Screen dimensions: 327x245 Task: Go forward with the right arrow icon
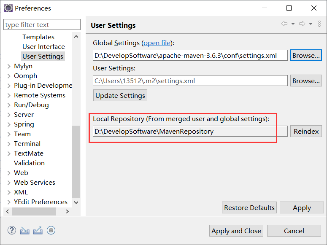302,24
